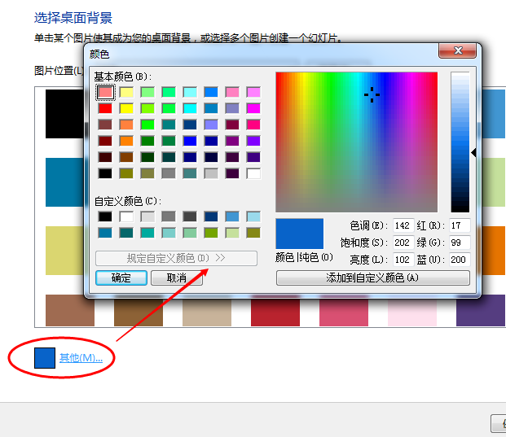506x437 pixels.
Task: Select the pure red basic color swatch
Action: (105, 108)
